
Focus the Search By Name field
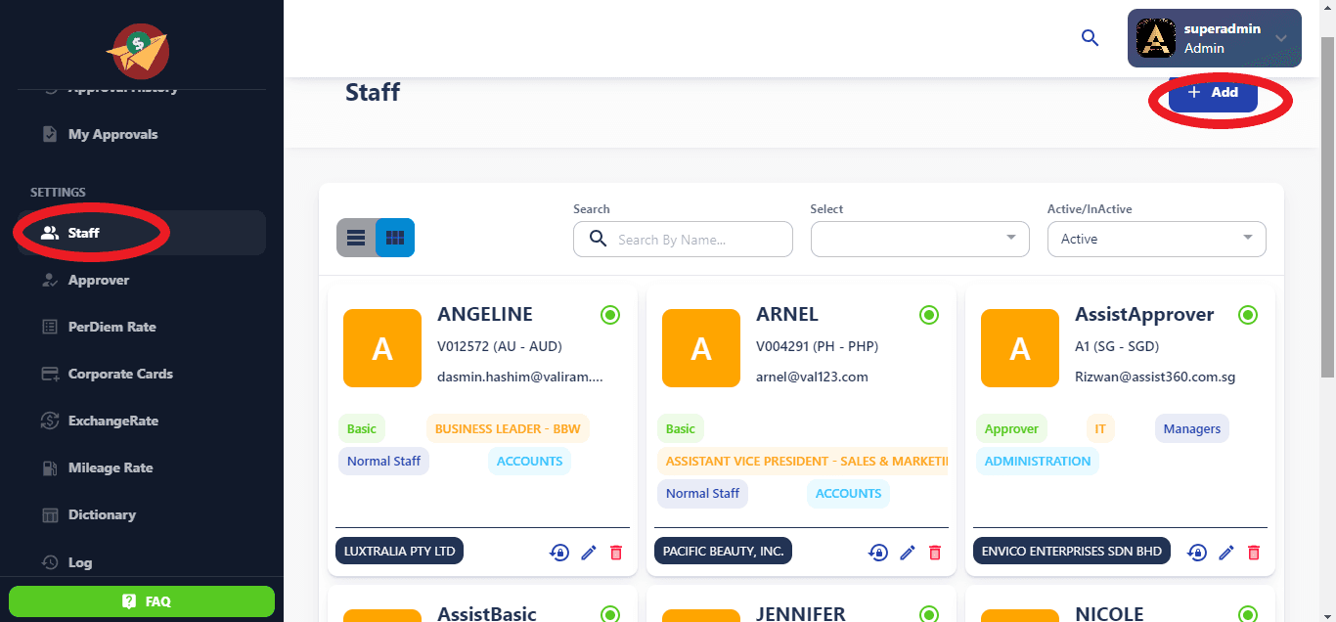tap(696, 240)
